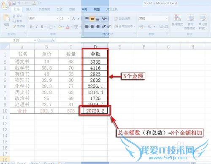Open the Office Button menu

pyautogui.click(x=5, y=5)
